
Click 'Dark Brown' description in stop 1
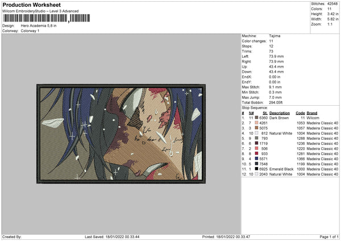coord(279,118)
